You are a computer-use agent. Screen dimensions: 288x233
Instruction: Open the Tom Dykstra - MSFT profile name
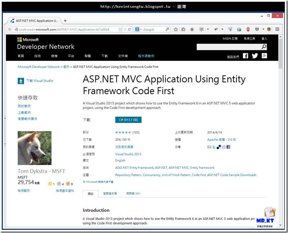pos(41,171)
